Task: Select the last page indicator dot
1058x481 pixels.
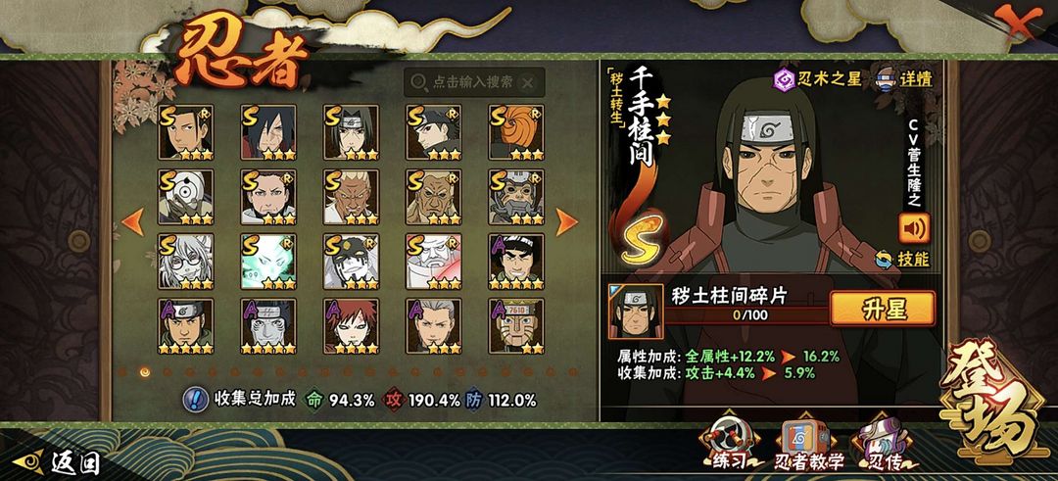Action: pos(573,371)
